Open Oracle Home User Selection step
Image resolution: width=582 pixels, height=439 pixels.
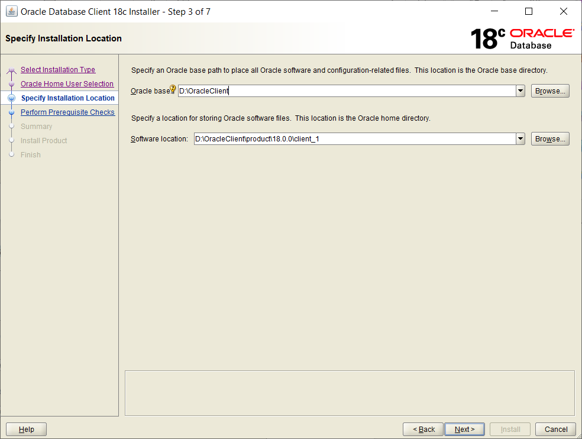(x=67, y=84)
